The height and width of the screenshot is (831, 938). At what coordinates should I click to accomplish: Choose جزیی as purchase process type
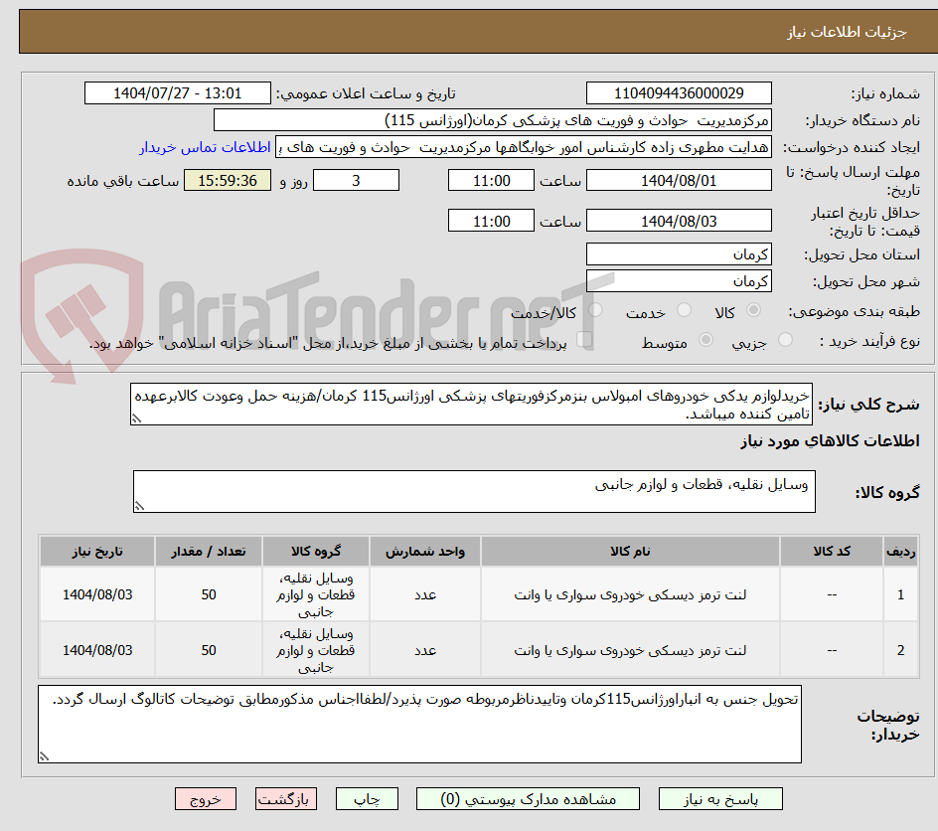(x=784, y=340)
